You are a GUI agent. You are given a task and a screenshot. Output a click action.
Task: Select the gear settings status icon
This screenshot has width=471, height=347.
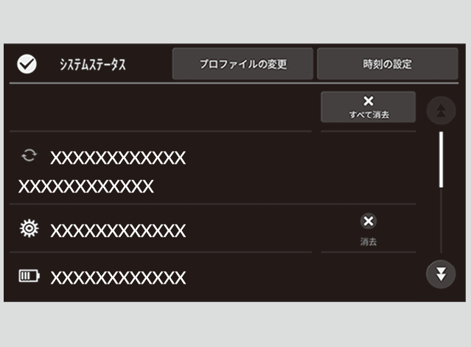(29, 228)
